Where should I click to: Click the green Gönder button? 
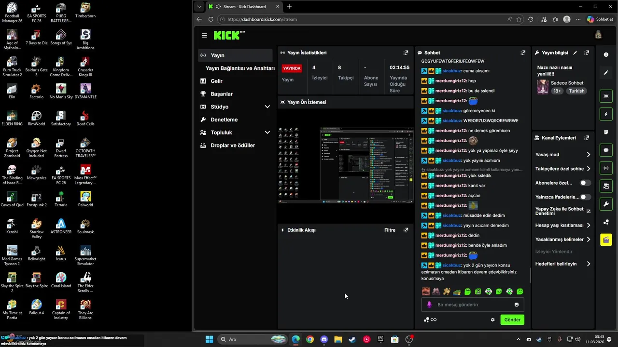point(512,320)
